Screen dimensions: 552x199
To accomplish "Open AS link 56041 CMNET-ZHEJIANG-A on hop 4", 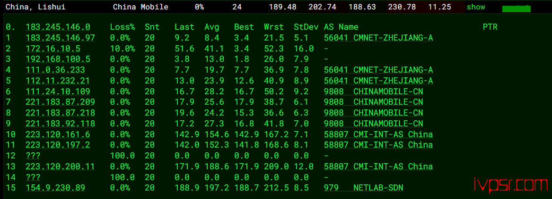I will [x=378, y=70].
